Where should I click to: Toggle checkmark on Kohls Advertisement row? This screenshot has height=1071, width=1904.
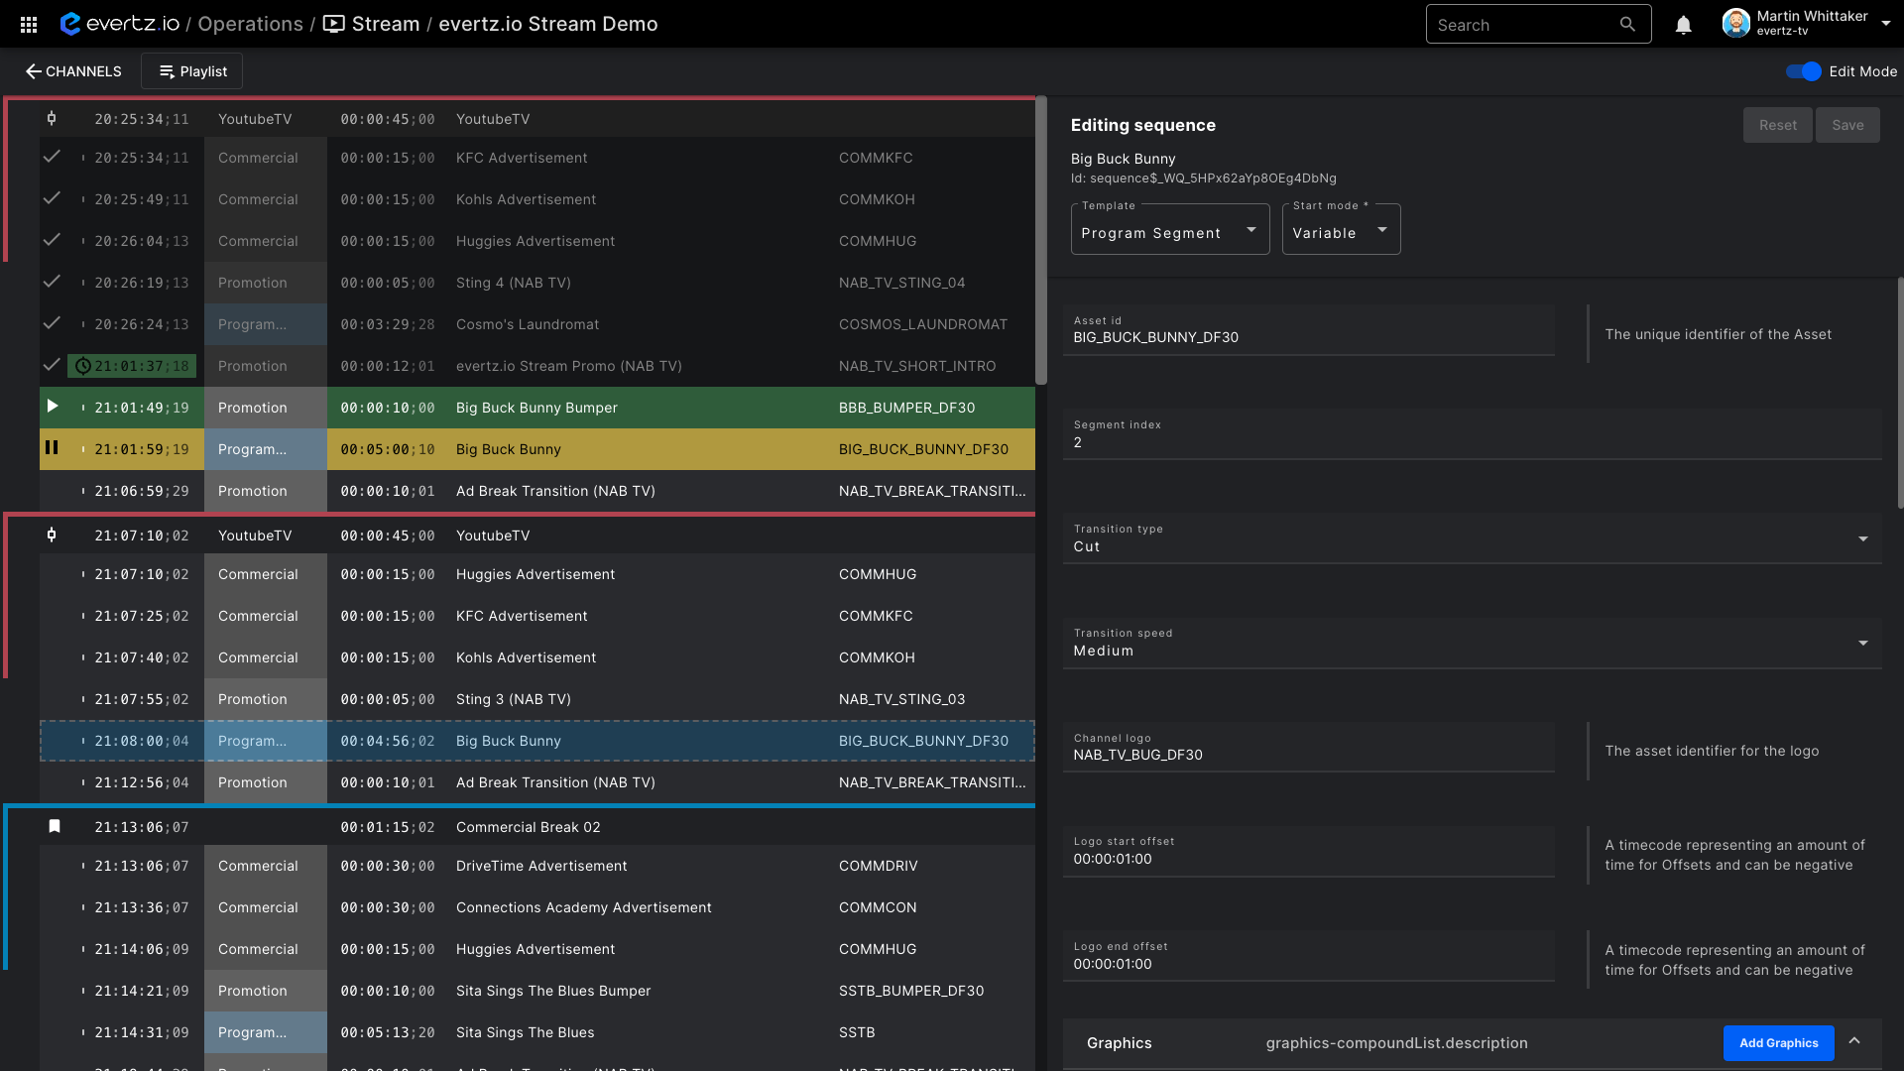(x=53, y=198)
